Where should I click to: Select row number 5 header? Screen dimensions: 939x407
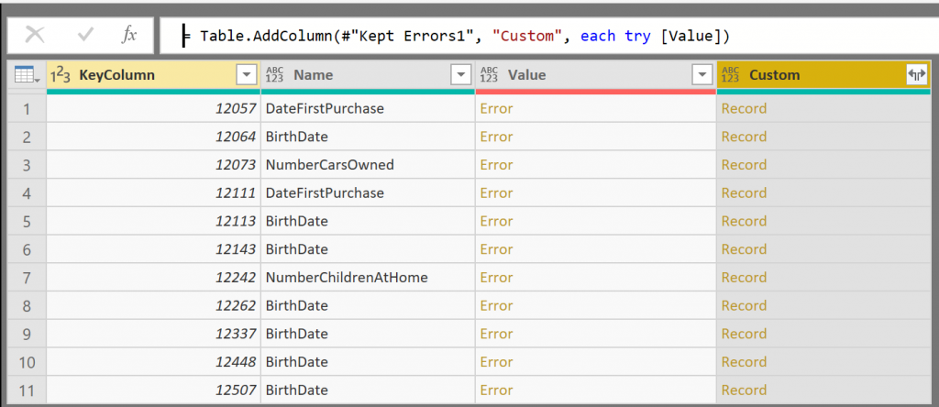click(27, 221)
